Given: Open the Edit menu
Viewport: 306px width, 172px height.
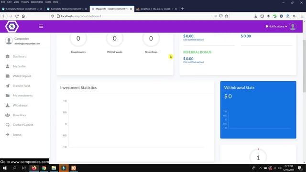Looking at the screenshot, I should coord(9,2).
